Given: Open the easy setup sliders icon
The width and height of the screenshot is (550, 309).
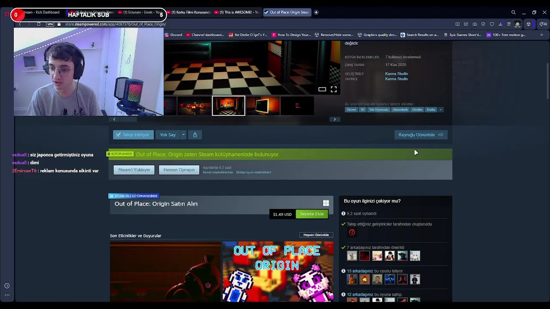Looking at the screenshot, I should [509, 24].
